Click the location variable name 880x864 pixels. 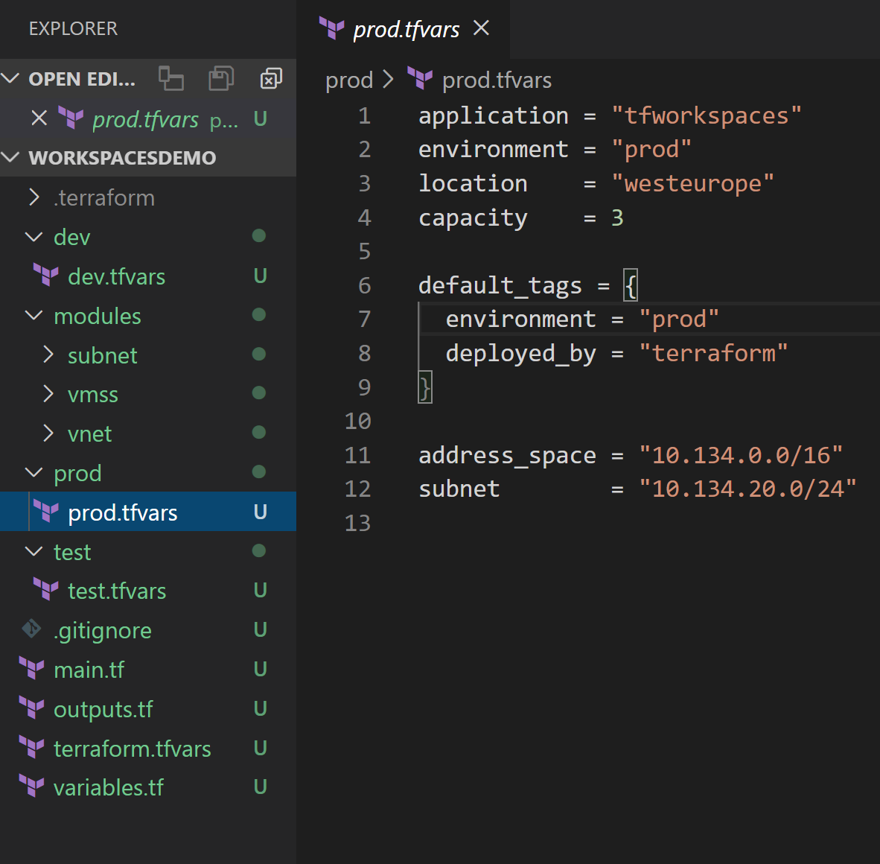473,183
